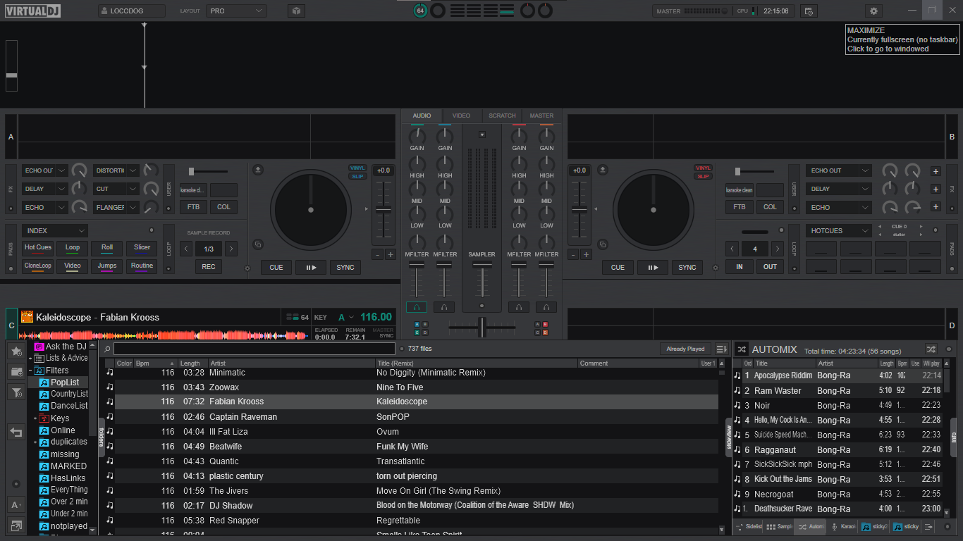Click the left deck pitch fader
This screenshot has width=963, height=541.
383,211
